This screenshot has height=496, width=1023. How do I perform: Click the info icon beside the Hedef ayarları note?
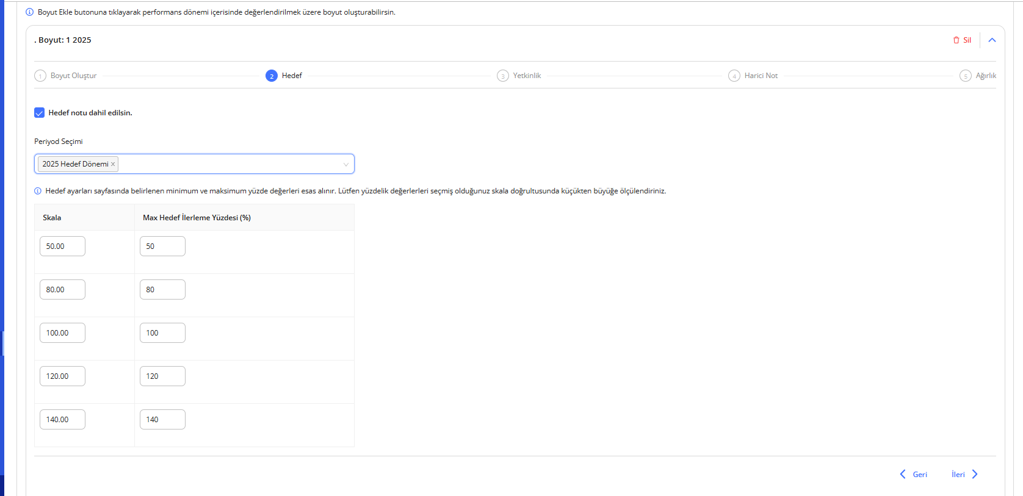coord(38,191)
